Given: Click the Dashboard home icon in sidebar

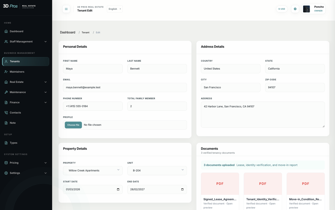Looking at the screenshot, I should coord(6,31).
